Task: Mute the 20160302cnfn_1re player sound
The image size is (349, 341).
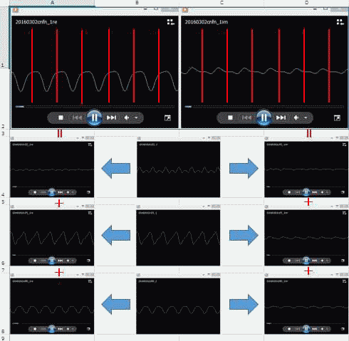Action: tap(127, 117)
